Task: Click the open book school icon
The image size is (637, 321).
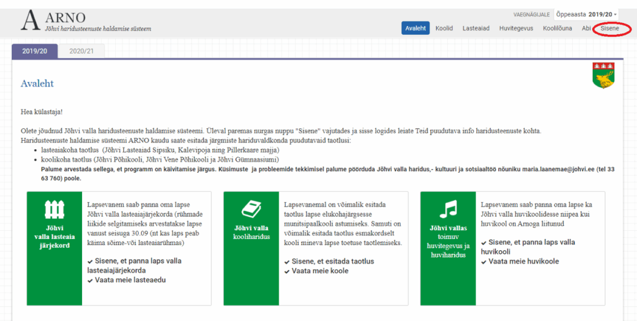Action: [251, 208]
